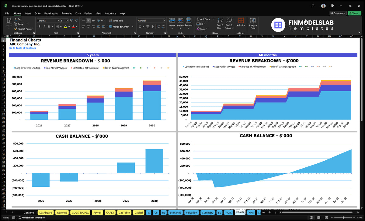Click the Add-ins icon
Viewport: 365px width, 221px height.
(x=241, y=21)
